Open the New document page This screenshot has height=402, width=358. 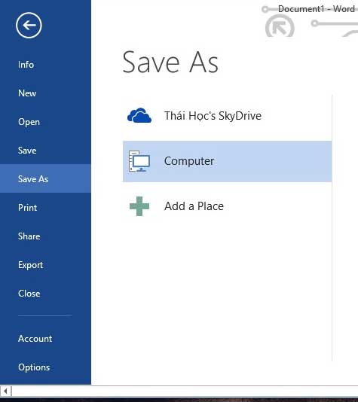(x=27, y=93)
